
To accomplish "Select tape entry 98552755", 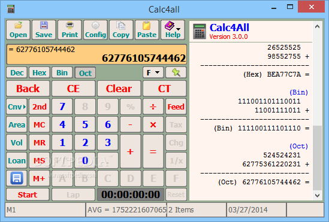I will point(288,56).
